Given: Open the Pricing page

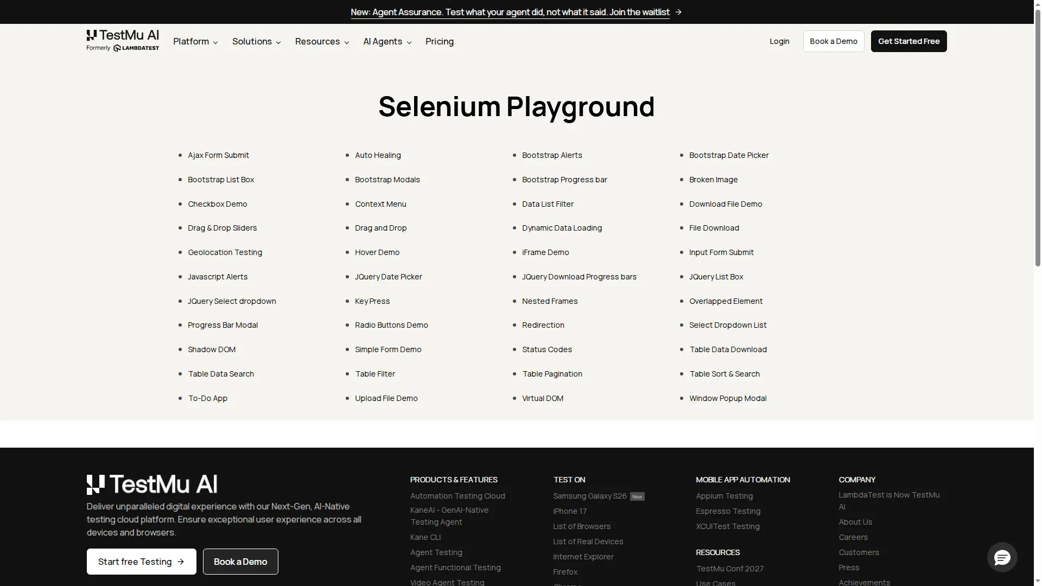Looking at the screenshot, I should click(440, 41).
